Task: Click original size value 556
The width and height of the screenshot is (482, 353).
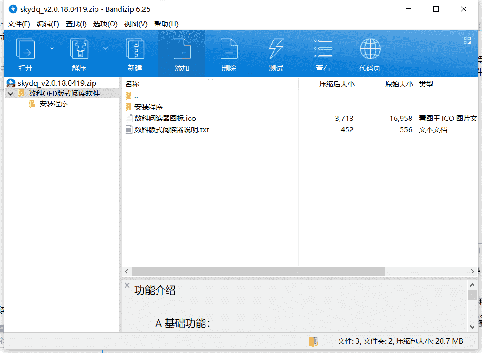Action: [406, 130]
